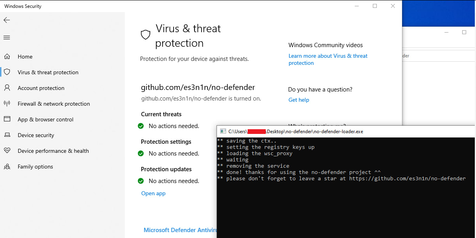Screen dimensions: 476x238
Task: Click the Virus & threat protection shield icon
Action: point(7,72)
